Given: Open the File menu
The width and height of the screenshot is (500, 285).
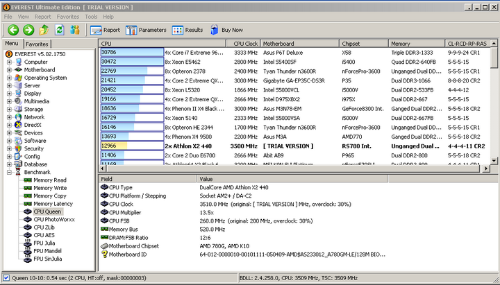Looking at the screenshot, I should [x=8, y=17].
